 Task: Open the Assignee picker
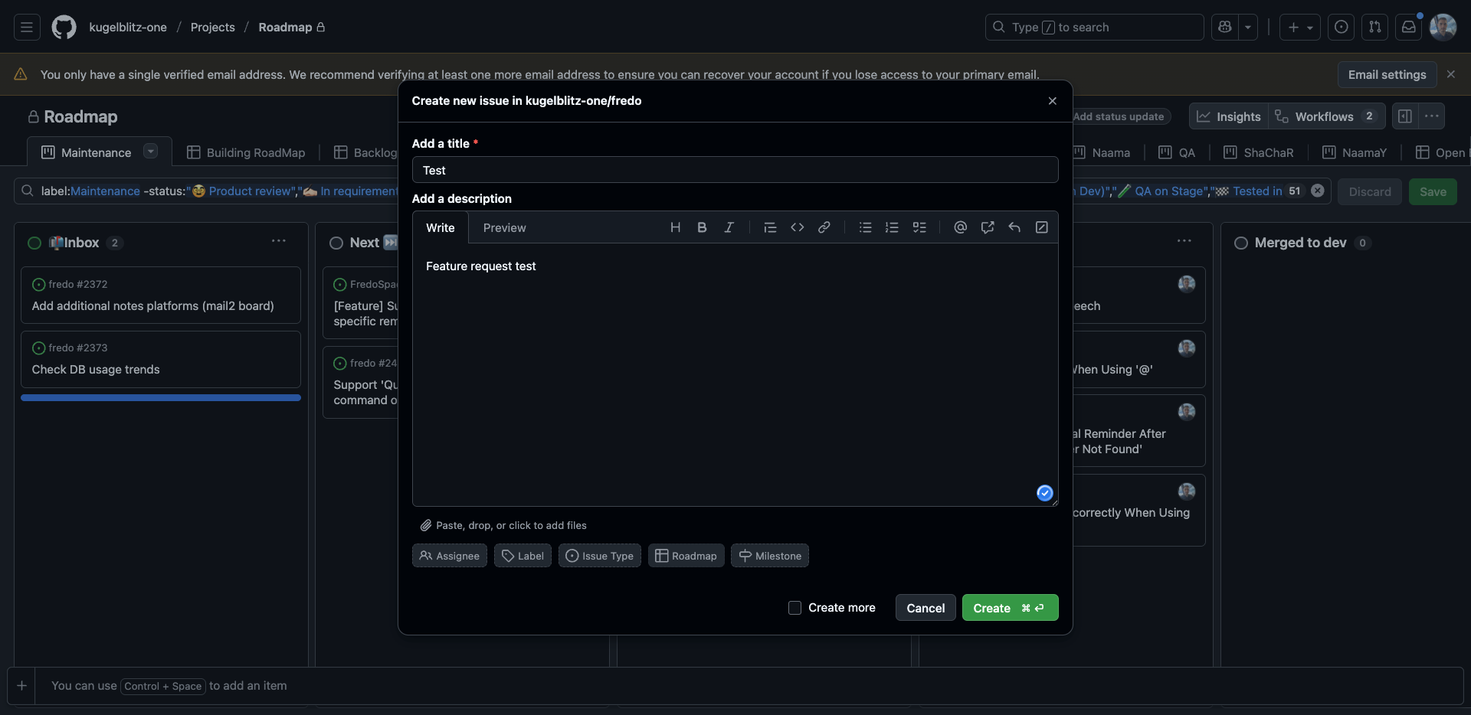click(450, 556)
